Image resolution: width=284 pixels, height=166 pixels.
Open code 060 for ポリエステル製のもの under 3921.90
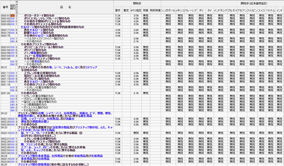coord(12,108)
